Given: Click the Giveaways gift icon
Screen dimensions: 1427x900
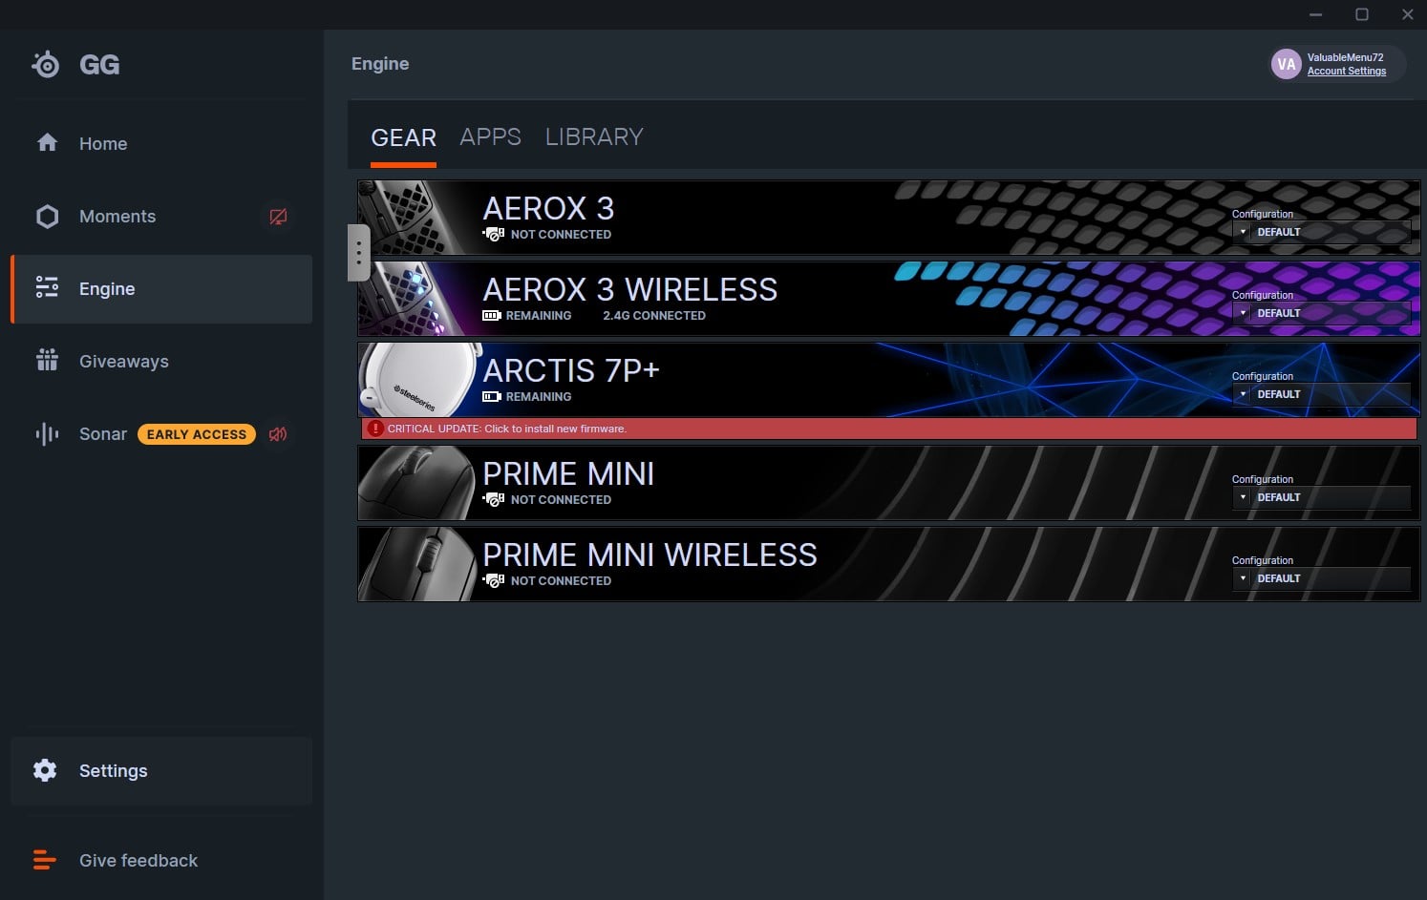Looking at the screenshot, I should click(47, 360).
